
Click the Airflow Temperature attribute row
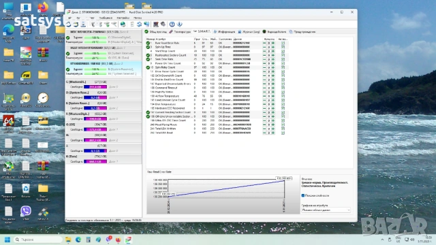[x=217, y=96]
